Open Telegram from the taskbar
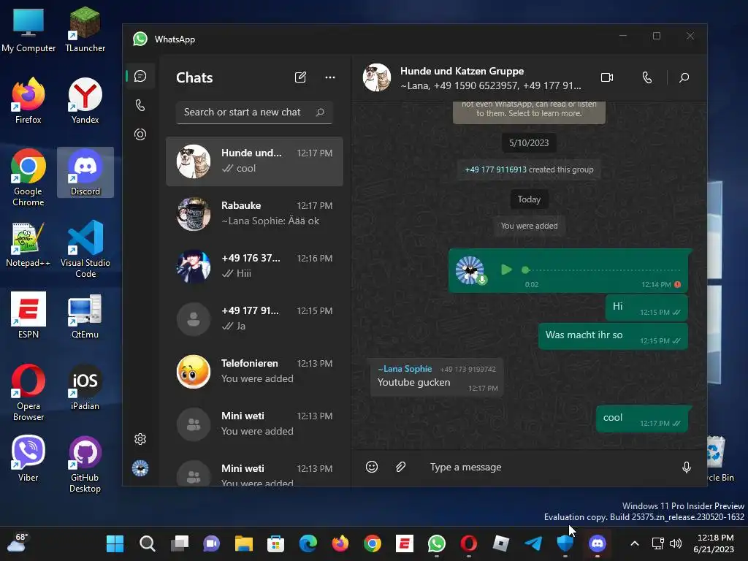This screenshot has height=561, width=748. 533,543
